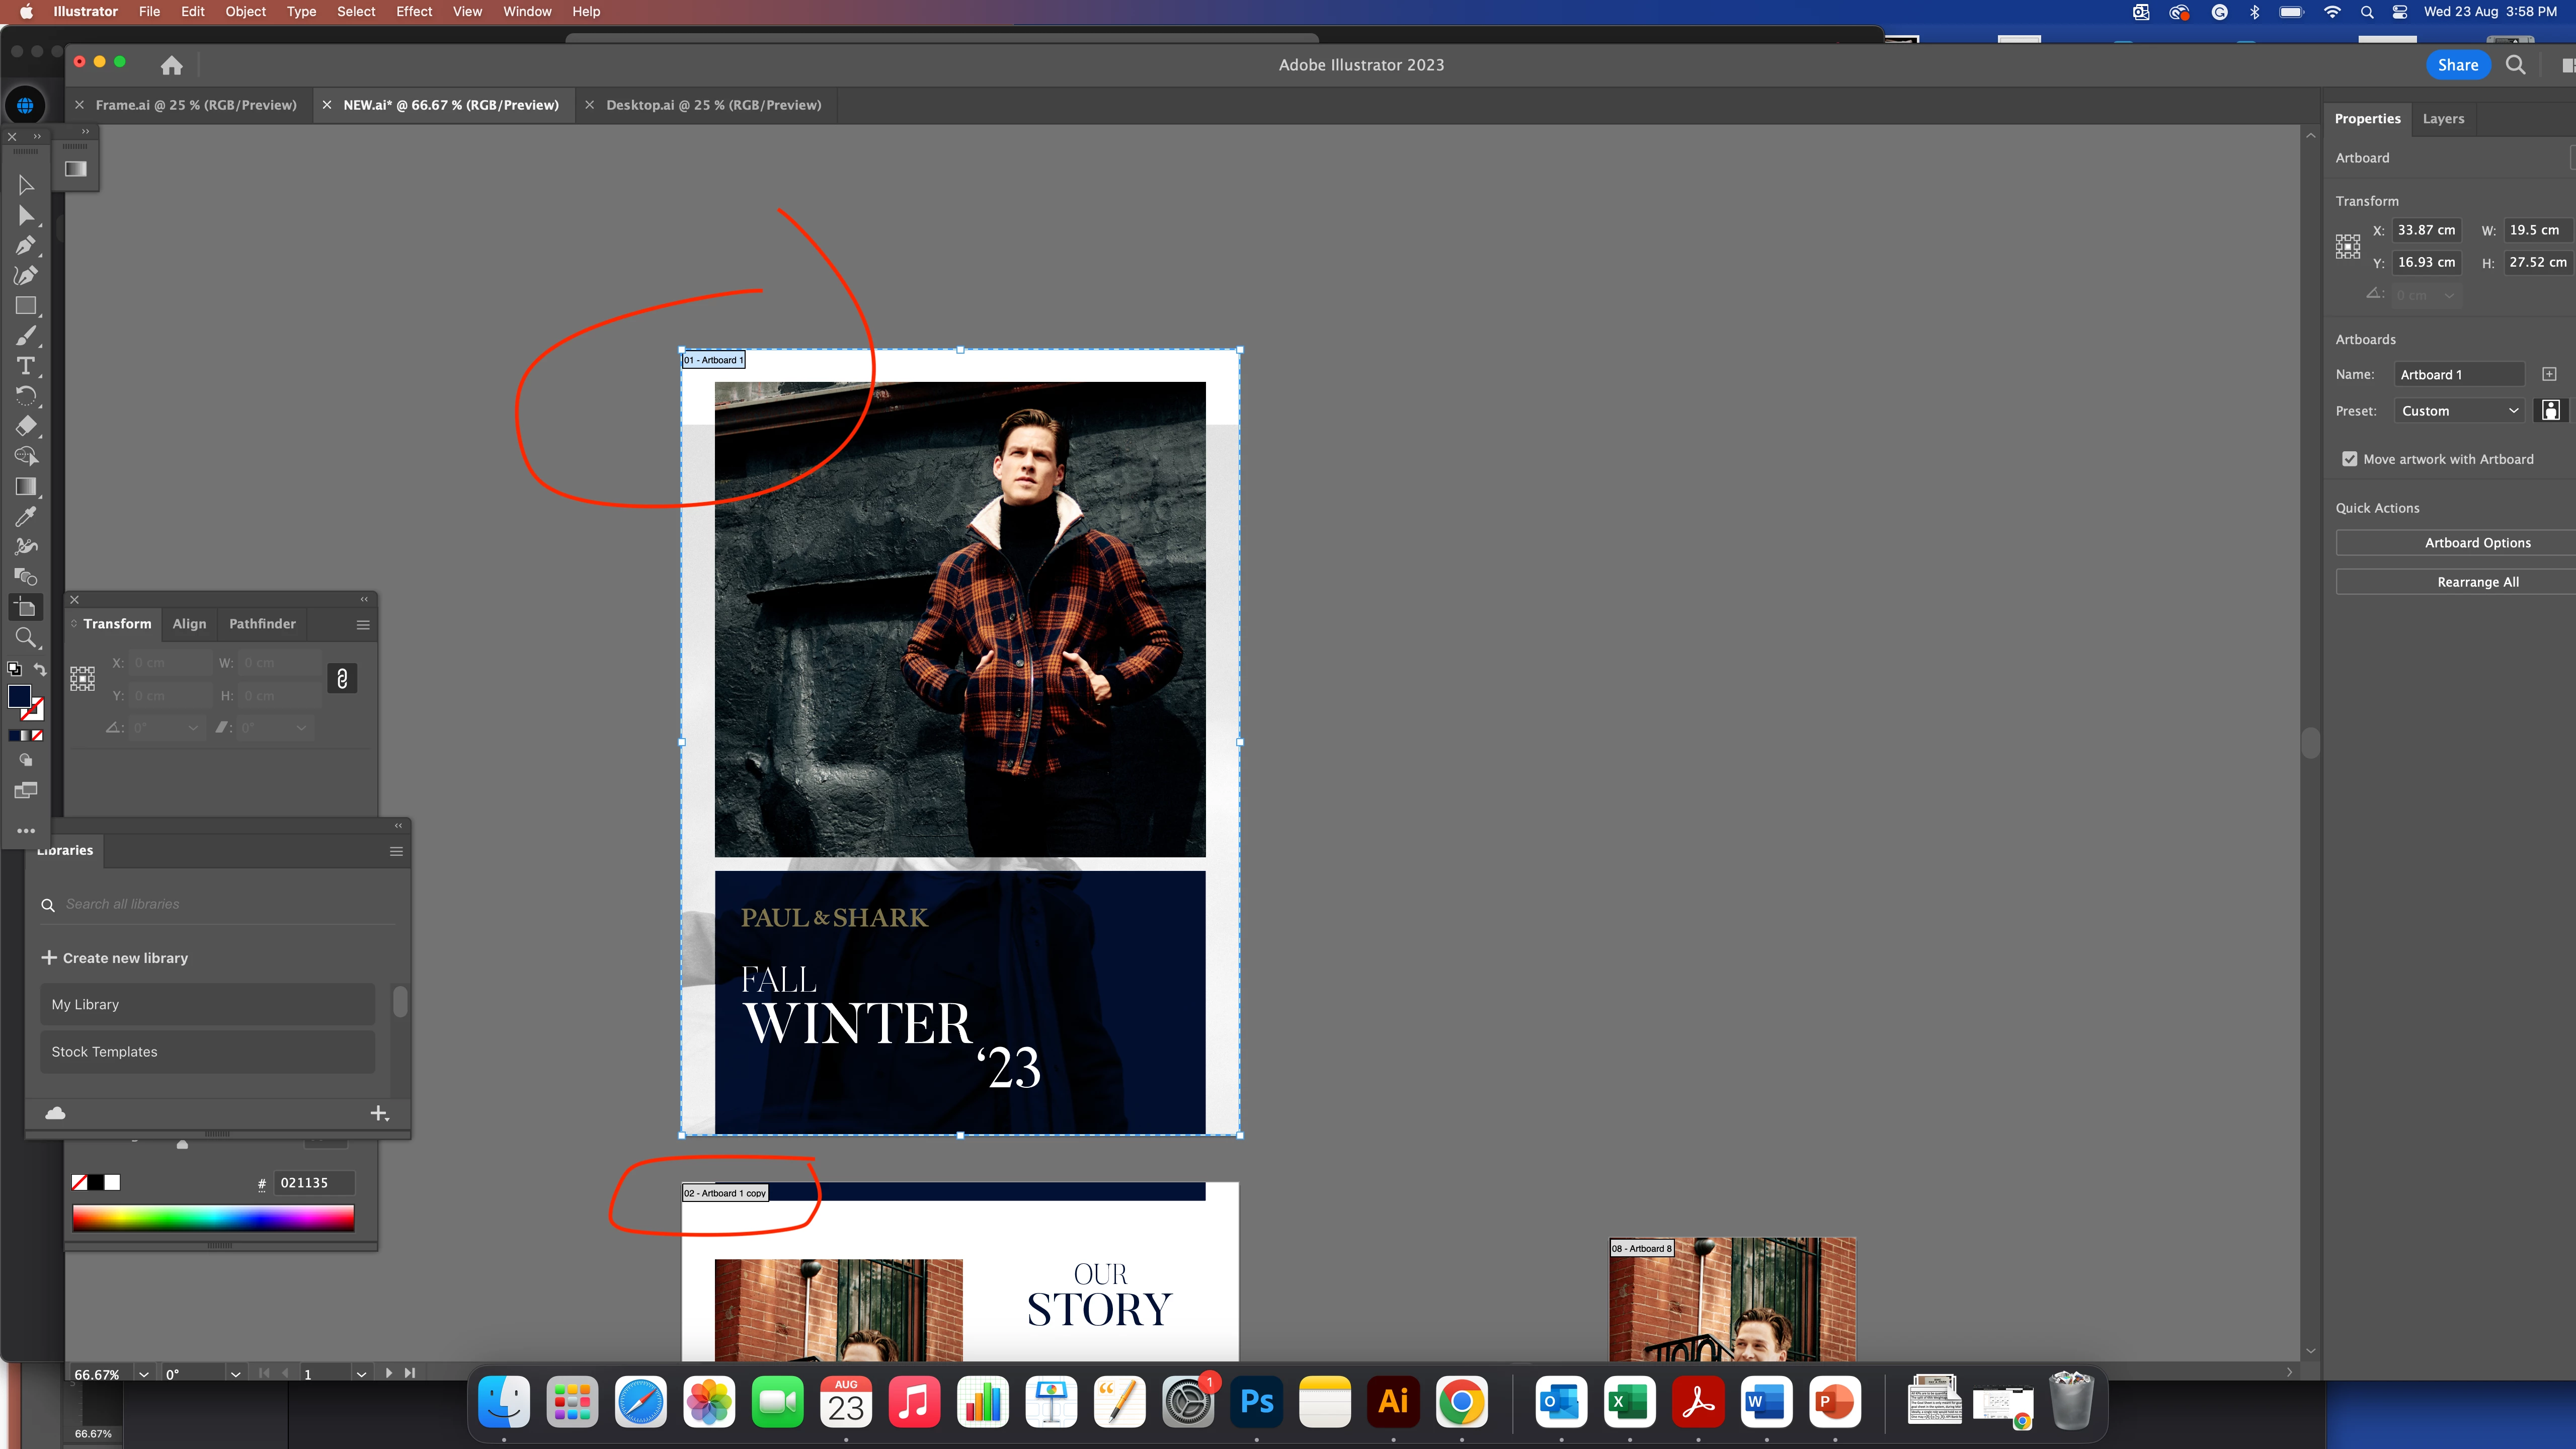Click the Home icon
The height and width of the screenshot is (1449, 2576).
pos(172,66)
